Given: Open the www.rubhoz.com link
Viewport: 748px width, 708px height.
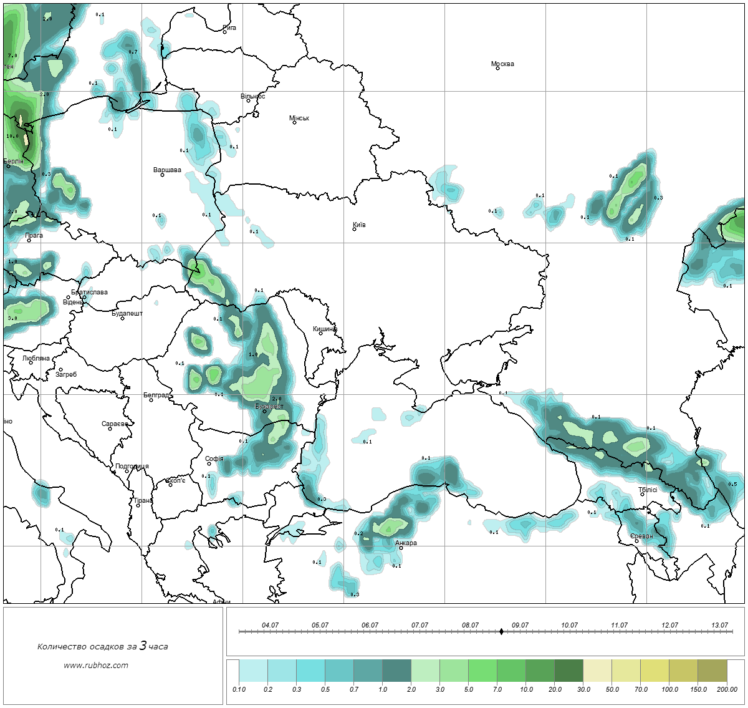Looking at the screenshot, I should 96,665.
